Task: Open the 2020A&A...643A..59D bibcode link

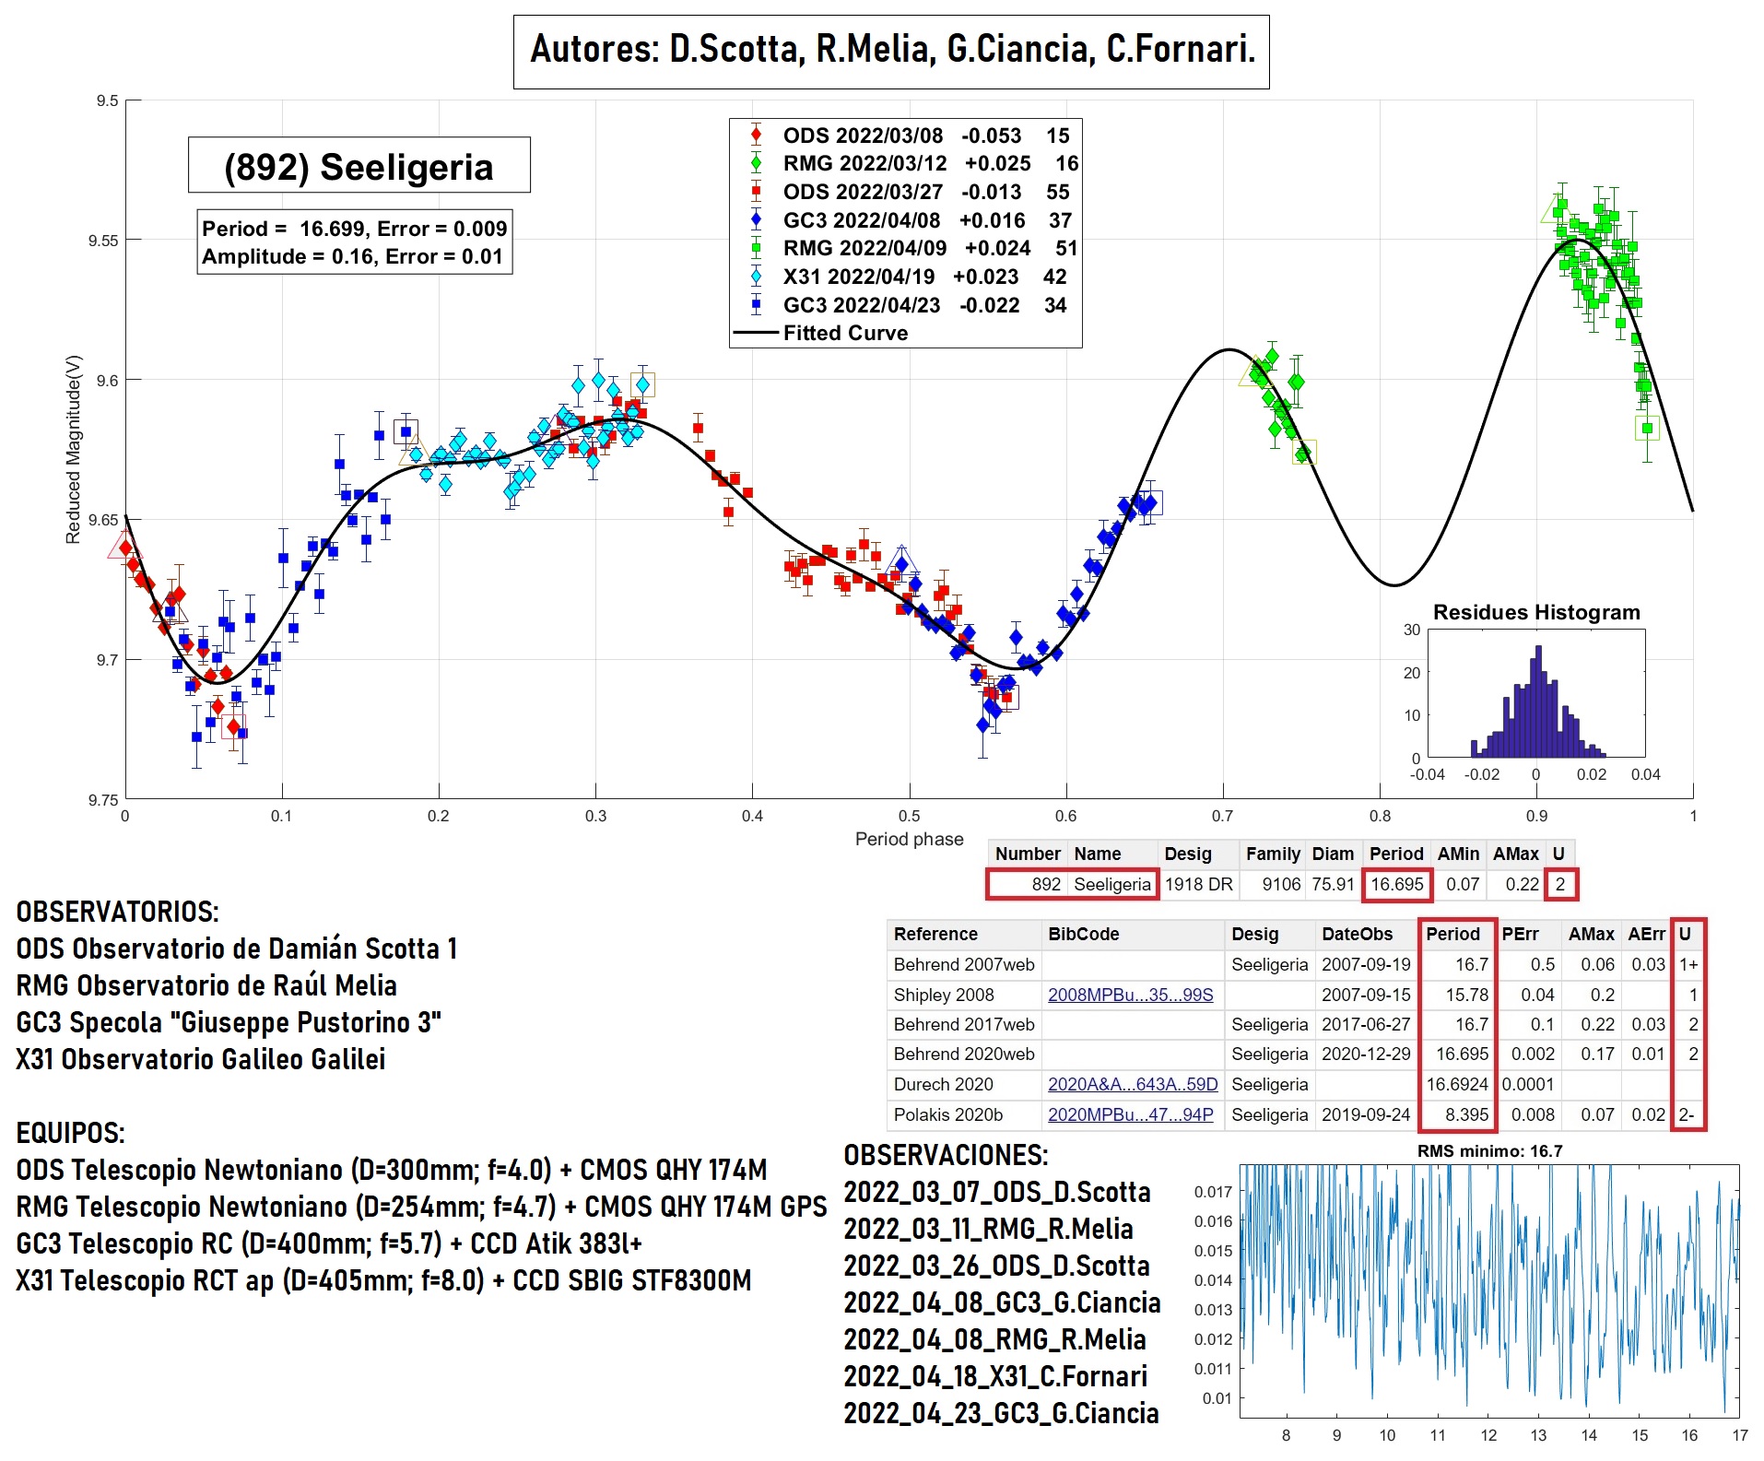Action: (1133, 1084)
